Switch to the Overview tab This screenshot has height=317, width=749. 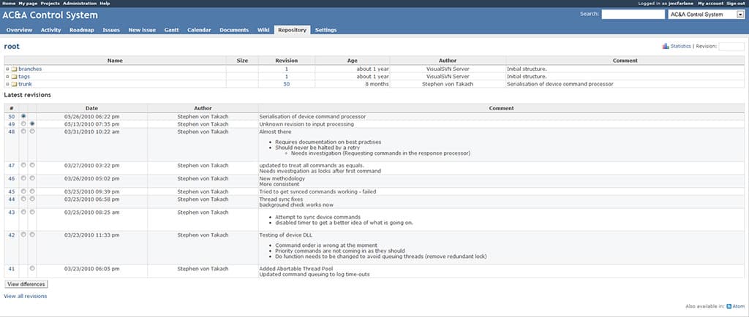coord(19,30)
